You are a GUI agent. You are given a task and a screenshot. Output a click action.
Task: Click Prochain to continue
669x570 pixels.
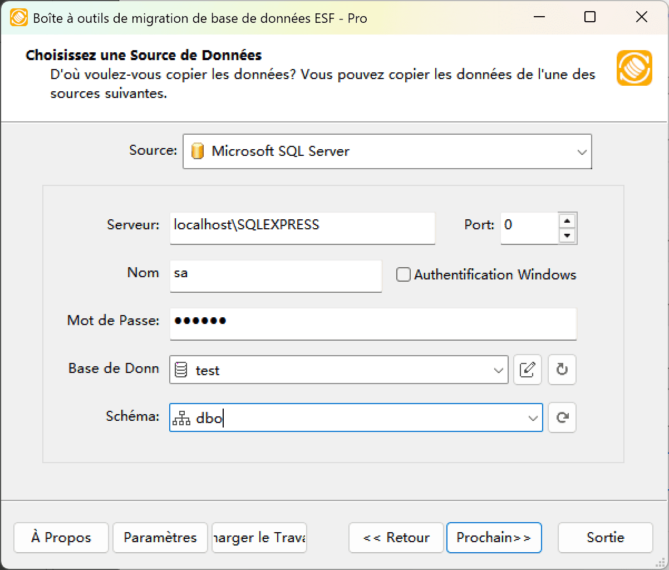click(x=494, y=538)
